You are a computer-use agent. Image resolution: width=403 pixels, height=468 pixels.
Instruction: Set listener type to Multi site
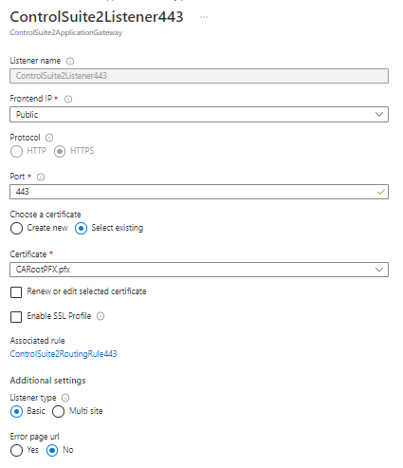[x=59, y=412]
